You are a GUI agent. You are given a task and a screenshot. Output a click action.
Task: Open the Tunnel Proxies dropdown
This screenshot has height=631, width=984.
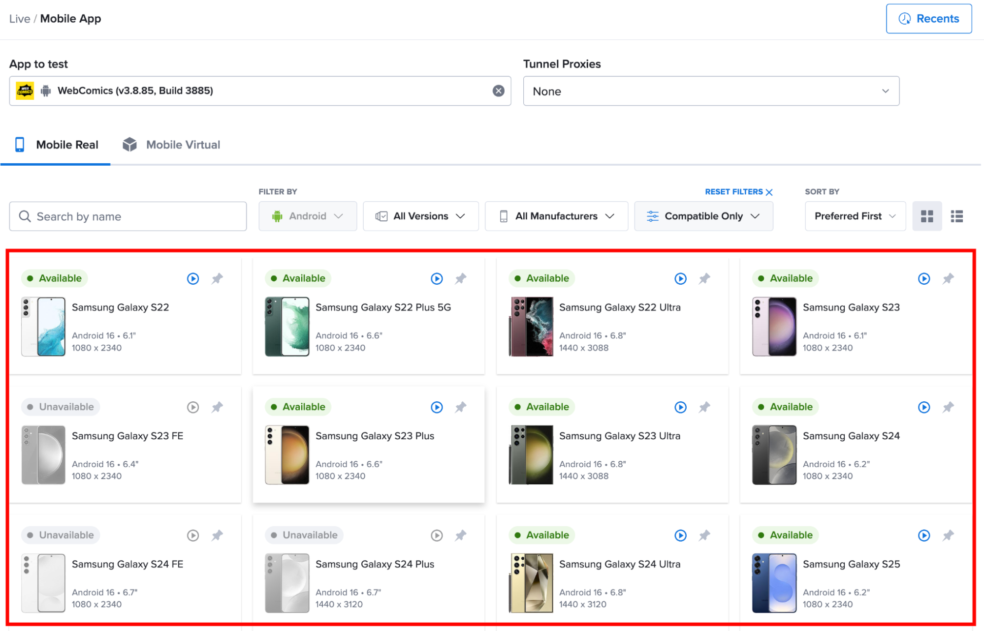tap(711, 91)
